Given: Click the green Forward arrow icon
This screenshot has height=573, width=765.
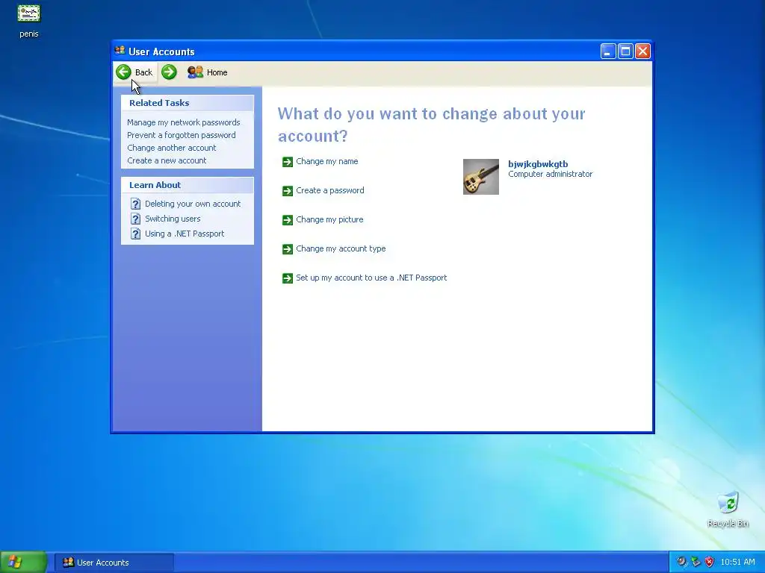Looking at the screenshot, I should point(169,72).
